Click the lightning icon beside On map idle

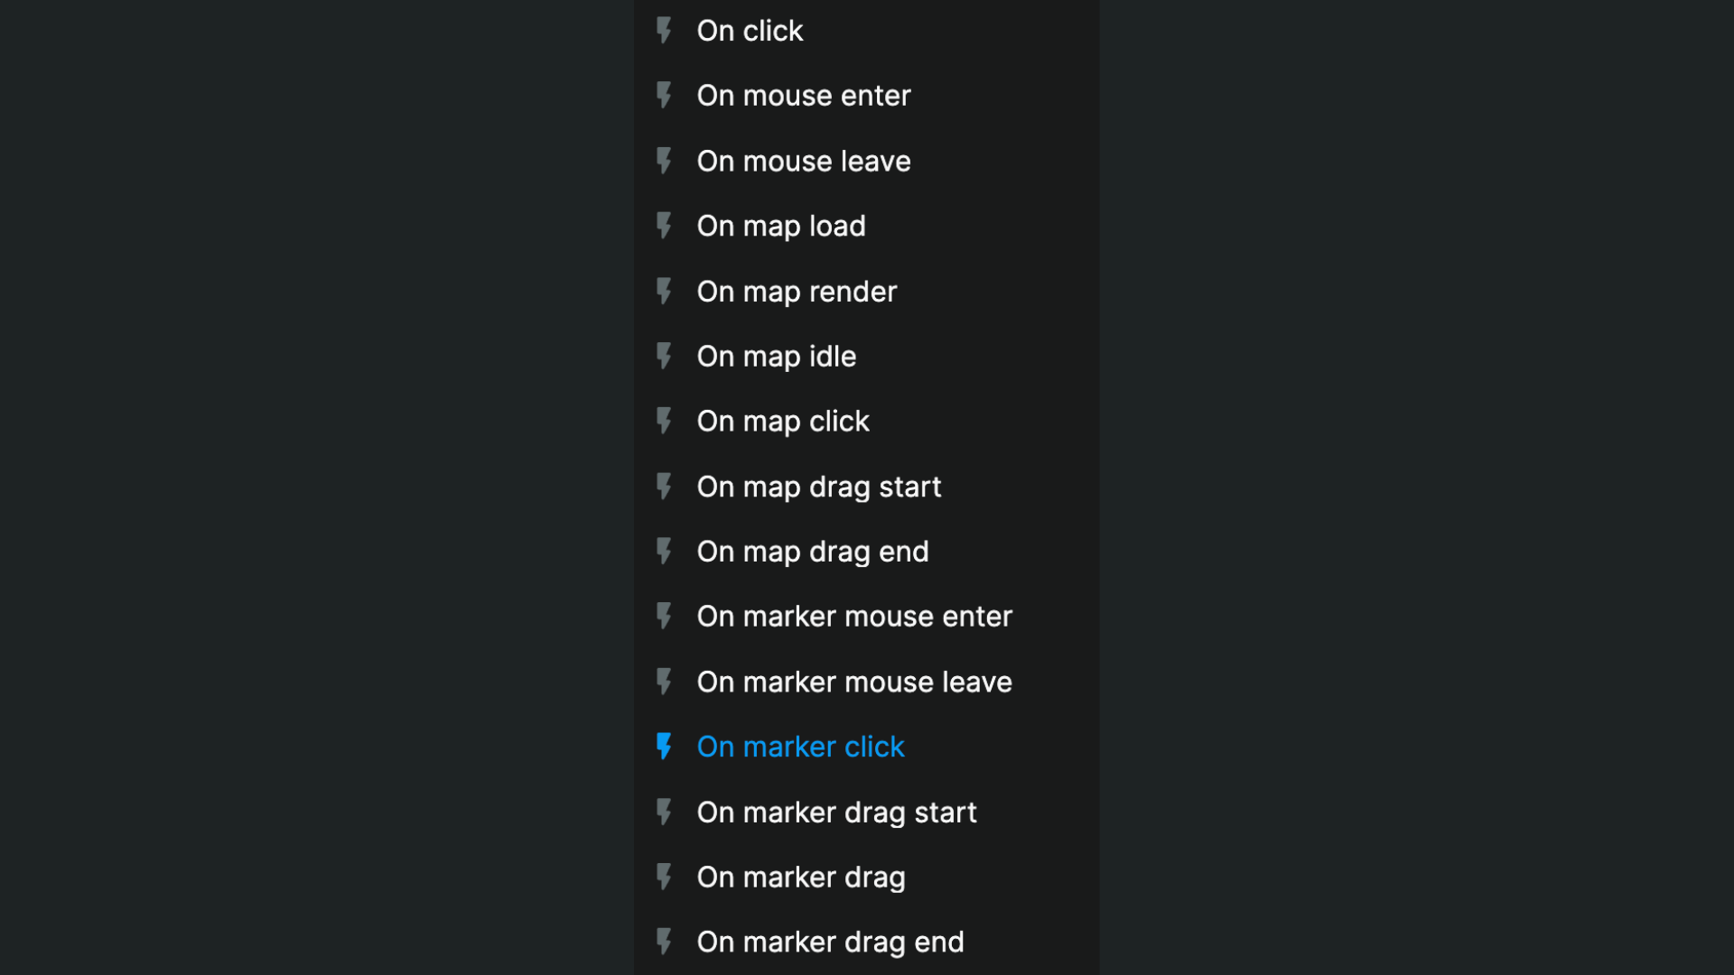pos(664,356)
